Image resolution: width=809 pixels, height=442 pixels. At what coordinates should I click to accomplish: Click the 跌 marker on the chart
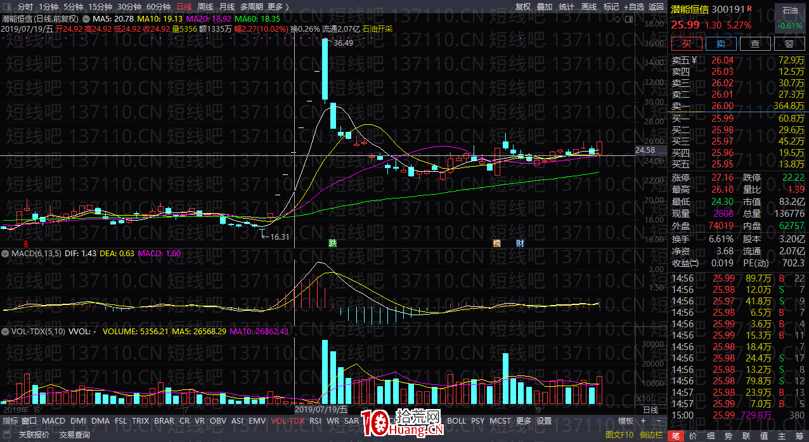click(332, 244)
